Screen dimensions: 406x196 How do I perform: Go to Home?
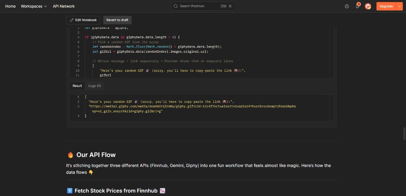tap(11, 6)
